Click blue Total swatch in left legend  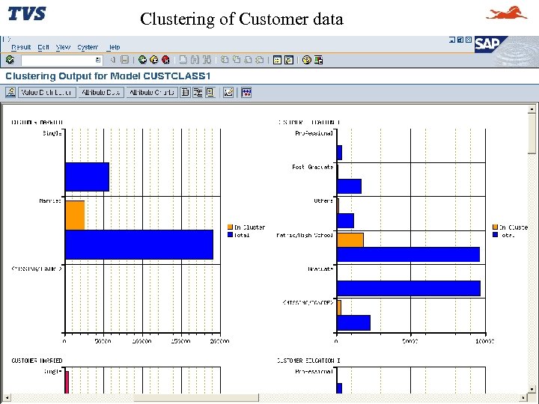[230, 235]
